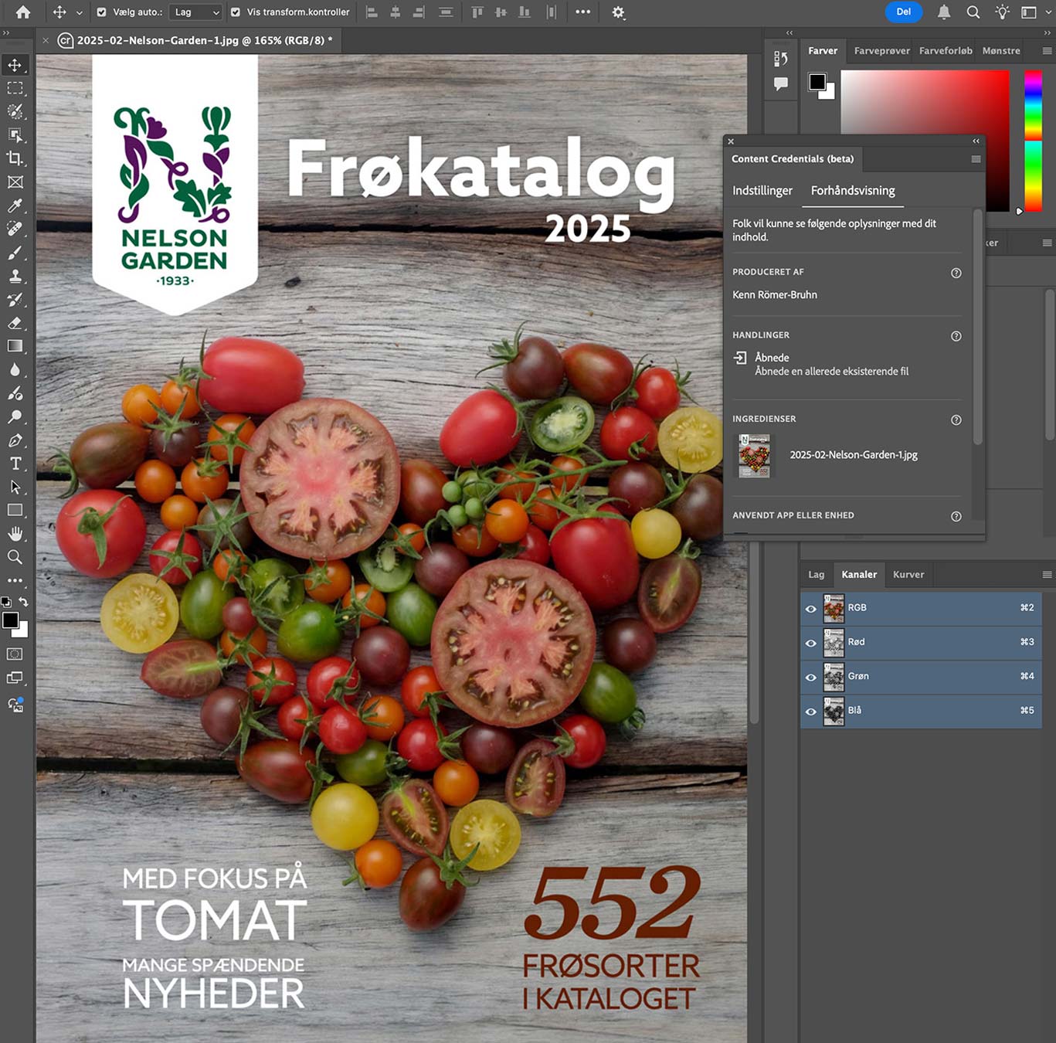Viewport: 1056px width, 1043px height.
Task: Click the 2025-02-Nelson-Garden-1.jpg ingredient thumbnail
Action: tap(752, 456)
